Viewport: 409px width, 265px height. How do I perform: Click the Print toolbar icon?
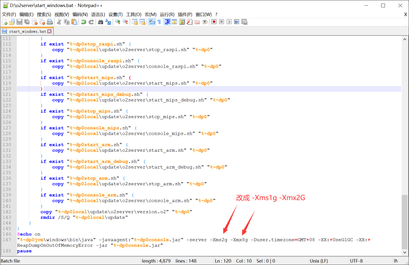[50, 22]
